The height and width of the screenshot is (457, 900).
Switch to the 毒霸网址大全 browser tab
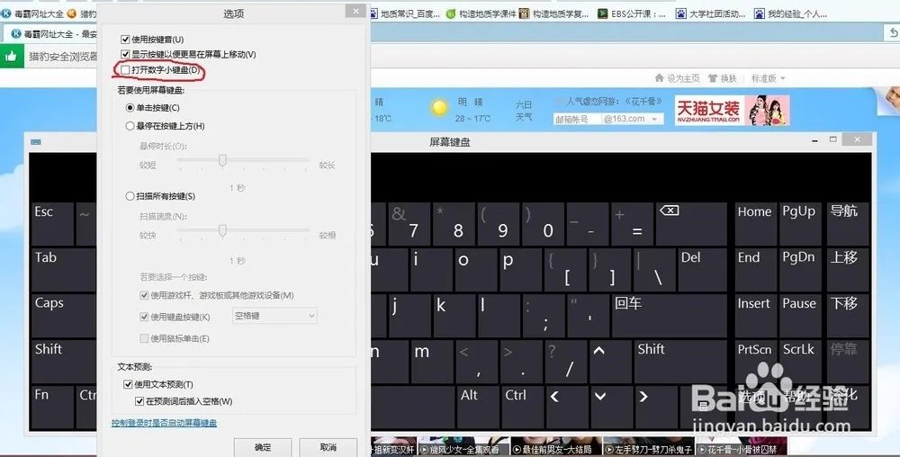point(55,34)
